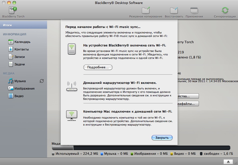
Task: Click the gray Используемый legend swatch
Action: [x=53, y=154]
